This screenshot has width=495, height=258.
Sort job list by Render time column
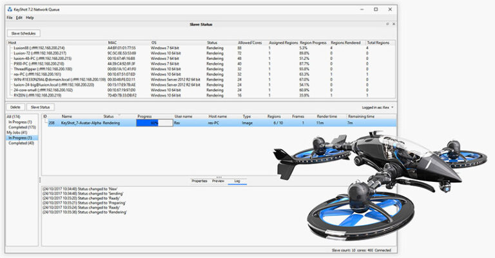327,117
